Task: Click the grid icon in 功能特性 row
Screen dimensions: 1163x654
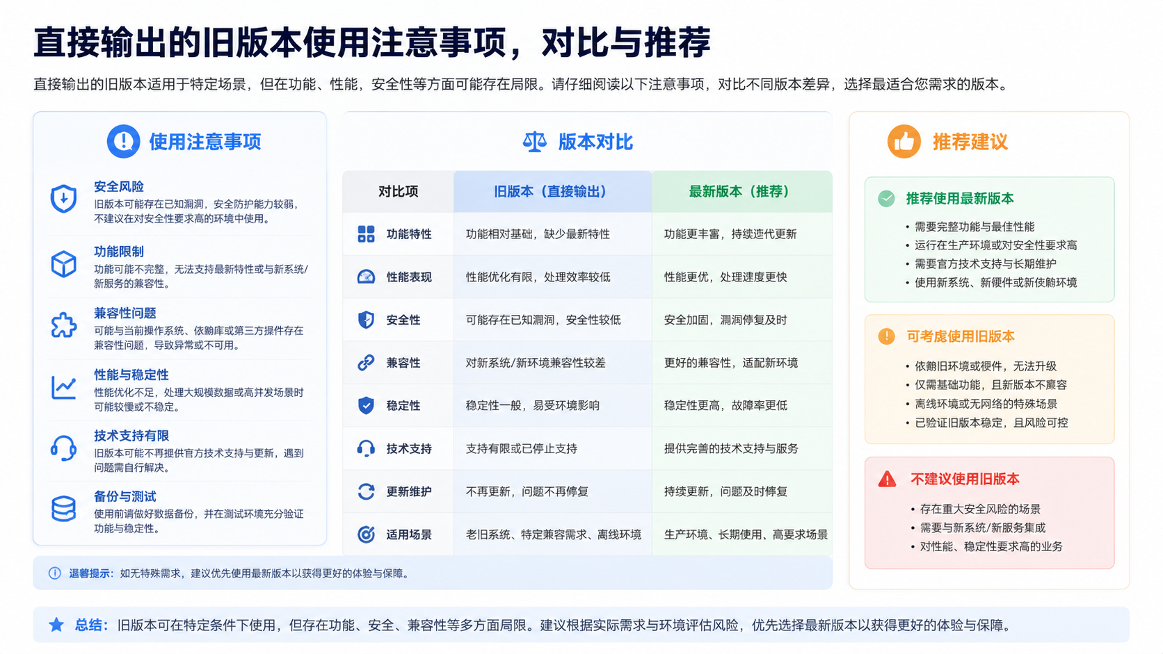Action: 366,234
